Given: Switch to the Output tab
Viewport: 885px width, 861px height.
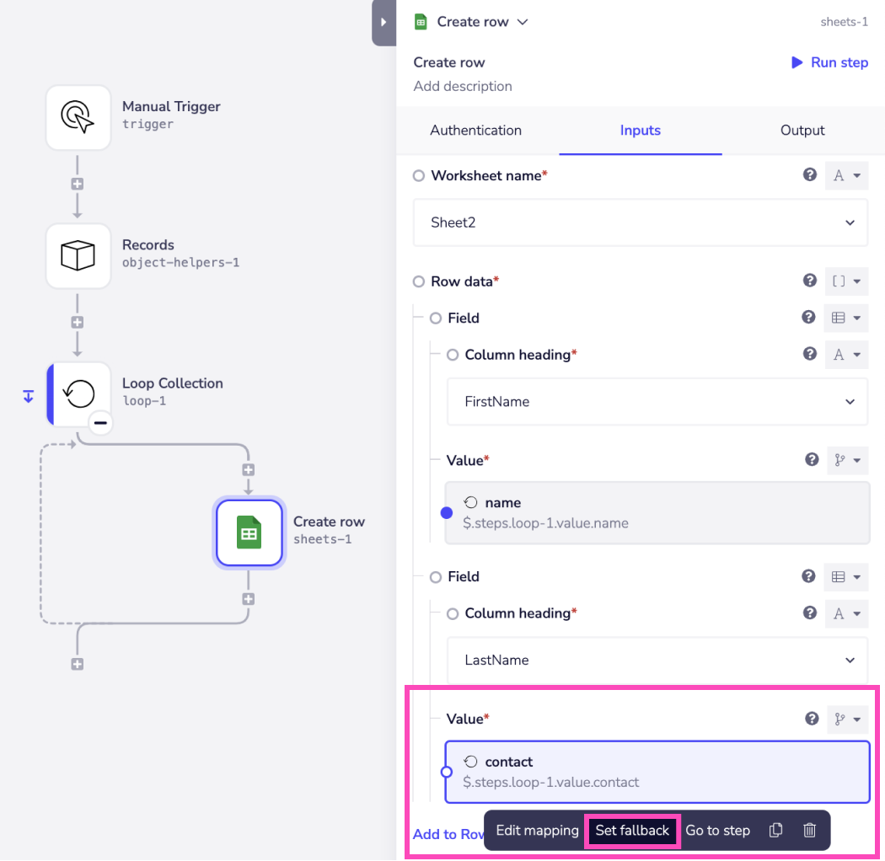Looking at the screenshot, I should tap(802, 131).
